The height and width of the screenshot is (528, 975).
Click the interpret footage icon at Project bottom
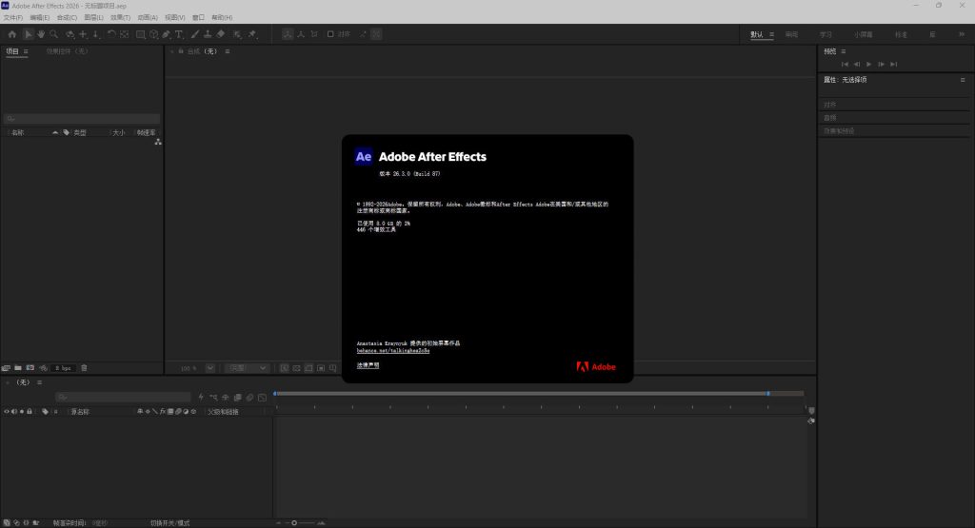coord(7,368)
